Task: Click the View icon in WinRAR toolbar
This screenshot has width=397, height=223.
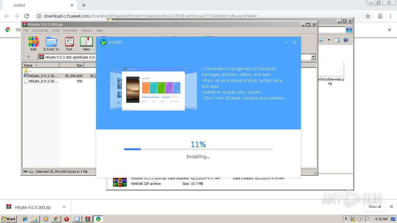Action: tap(86, 44)
